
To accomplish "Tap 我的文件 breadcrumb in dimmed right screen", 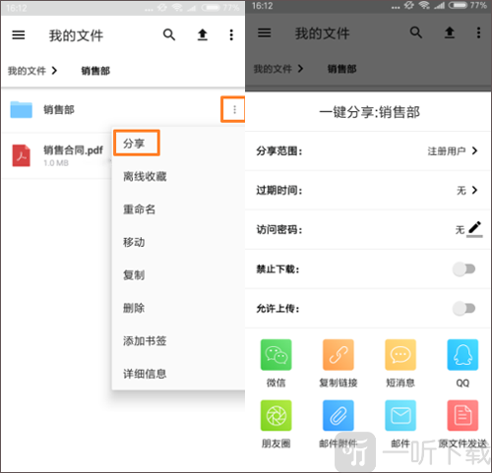I will (273, 69).
